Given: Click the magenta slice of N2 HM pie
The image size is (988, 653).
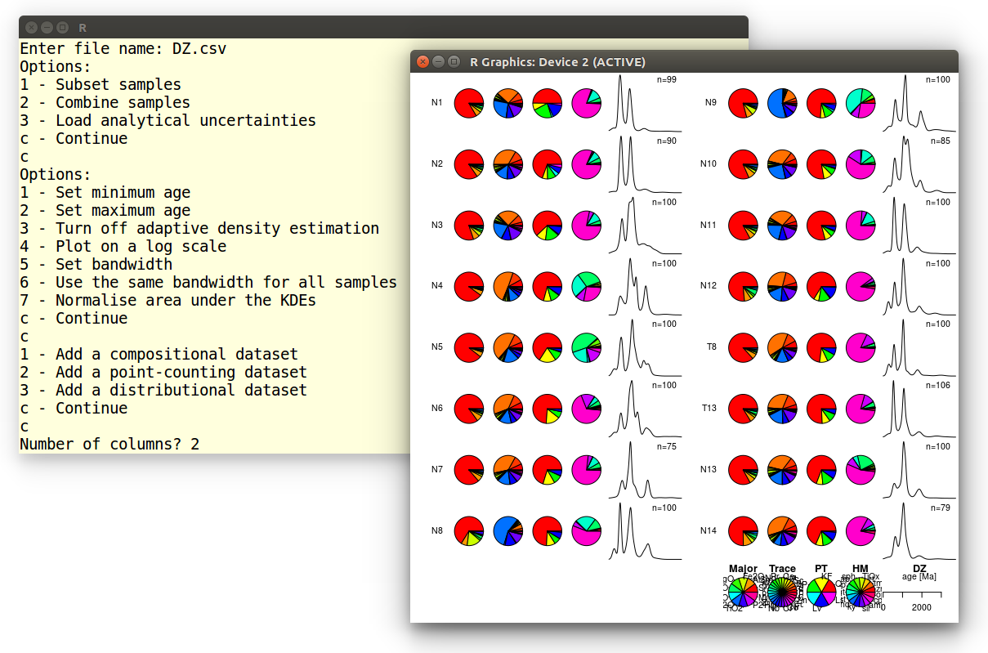Looking at the screenshot, I should [x=583, y=168].
